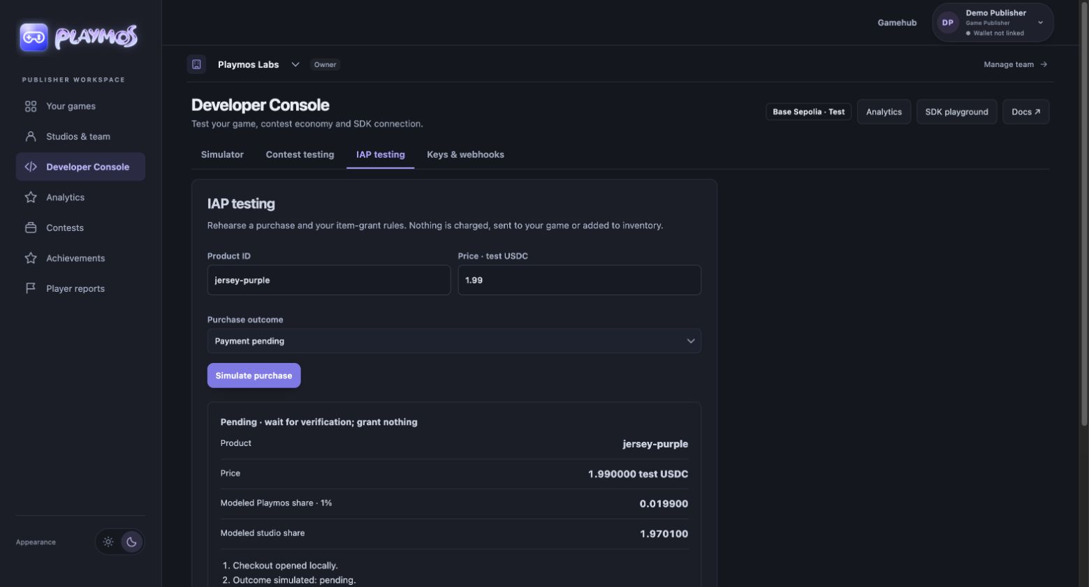Click the Player reports flag icon
This screenshot has width=1089, height=587.
[x=31, y=288]
